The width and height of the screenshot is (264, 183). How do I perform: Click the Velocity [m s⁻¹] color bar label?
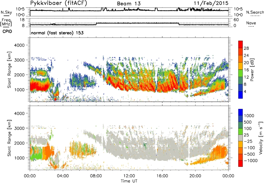[261, 138]
